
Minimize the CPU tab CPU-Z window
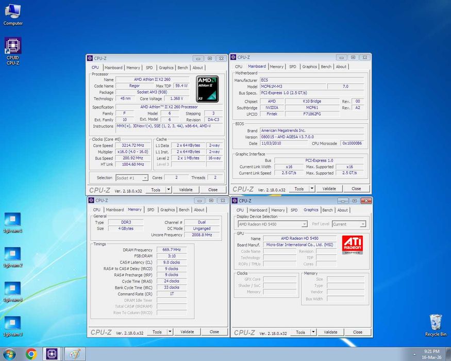198,58
